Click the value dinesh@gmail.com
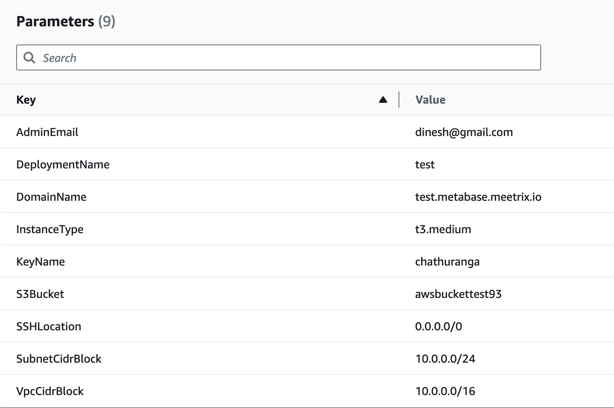This screenshot has width=614, height=408. (464, 132)
